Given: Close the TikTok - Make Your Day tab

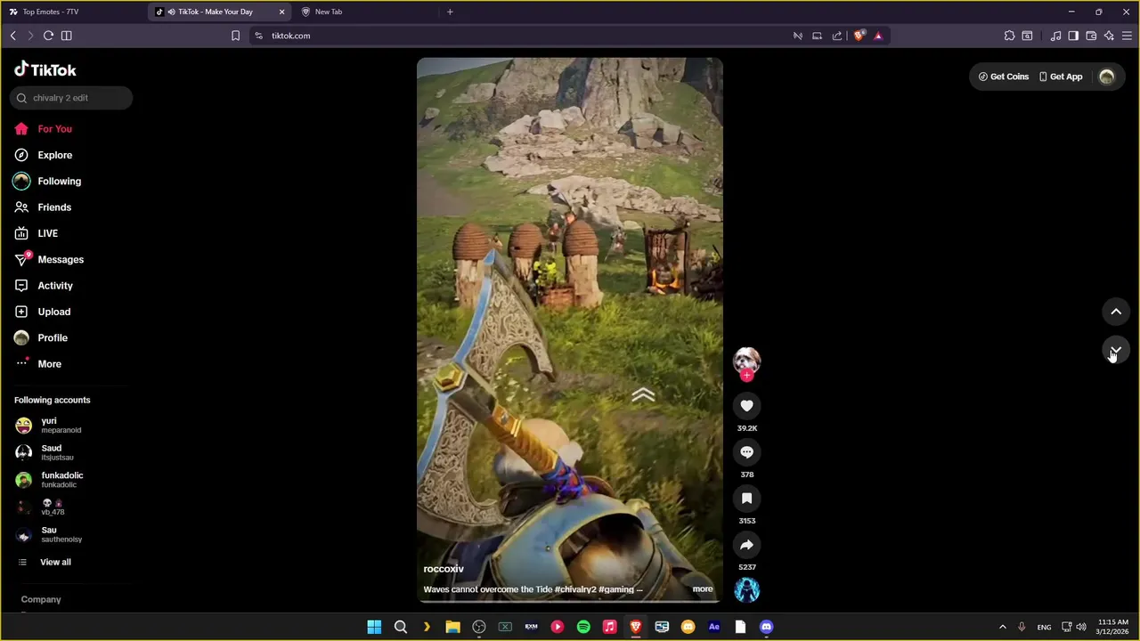Looking at the screenshot, I should pos(282,12).
